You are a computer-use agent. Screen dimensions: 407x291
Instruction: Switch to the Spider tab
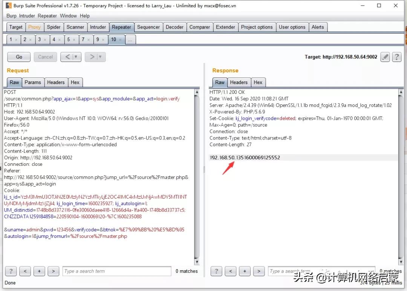[x=54, y=27]
